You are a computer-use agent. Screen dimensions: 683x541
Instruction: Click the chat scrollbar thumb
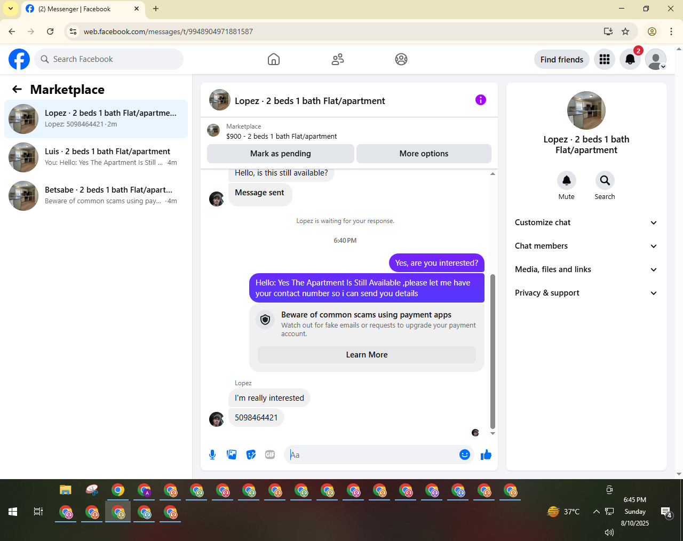493,352
